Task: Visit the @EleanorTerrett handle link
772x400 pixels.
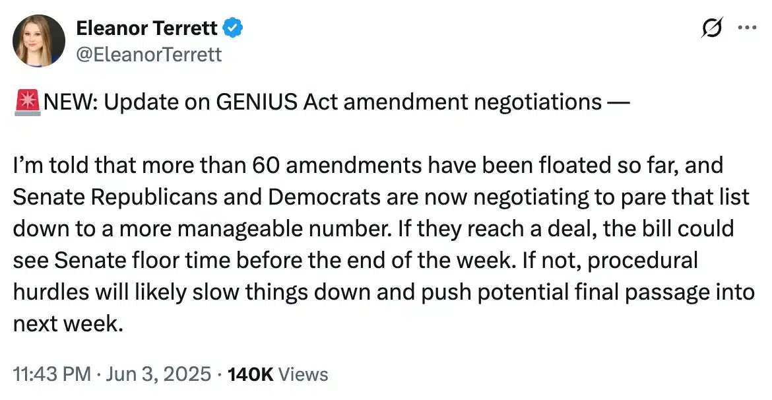Action: [149, 54]
